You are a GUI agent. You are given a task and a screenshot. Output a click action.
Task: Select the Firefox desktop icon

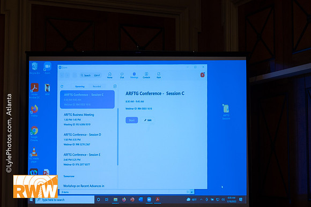pos(34,110)
